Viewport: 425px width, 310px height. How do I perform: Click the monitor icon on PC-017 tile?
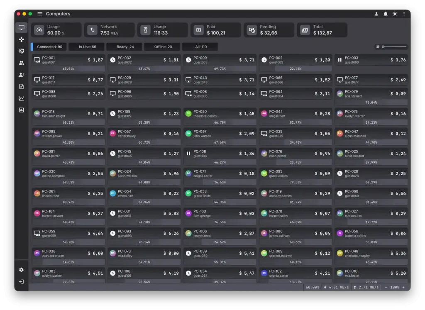click(x=37, y=80)
